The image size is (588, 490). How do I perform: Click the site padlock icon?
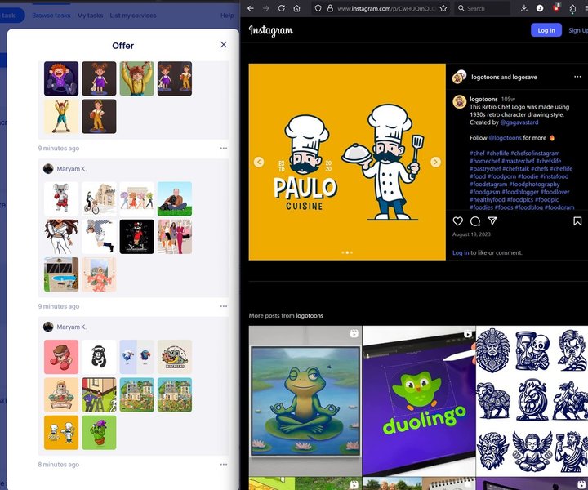coord(330,8)
